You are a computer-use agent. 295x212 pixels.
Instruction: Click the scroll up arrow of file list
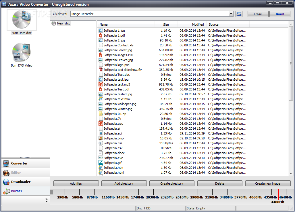click(x=291, y=24)
